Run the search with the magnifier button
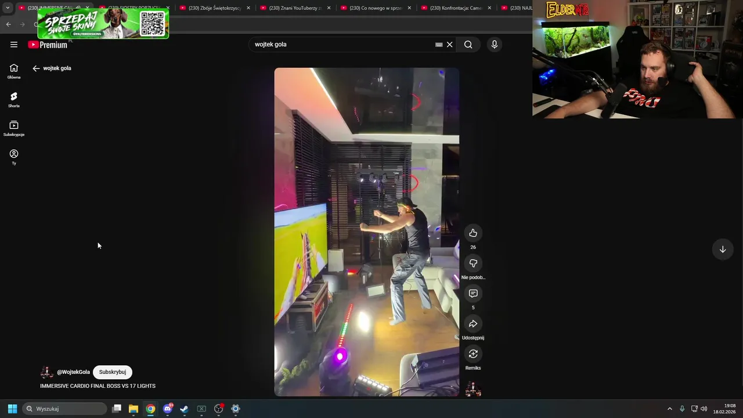This screenshot has width=743, height=418. [x=468, y=44]
